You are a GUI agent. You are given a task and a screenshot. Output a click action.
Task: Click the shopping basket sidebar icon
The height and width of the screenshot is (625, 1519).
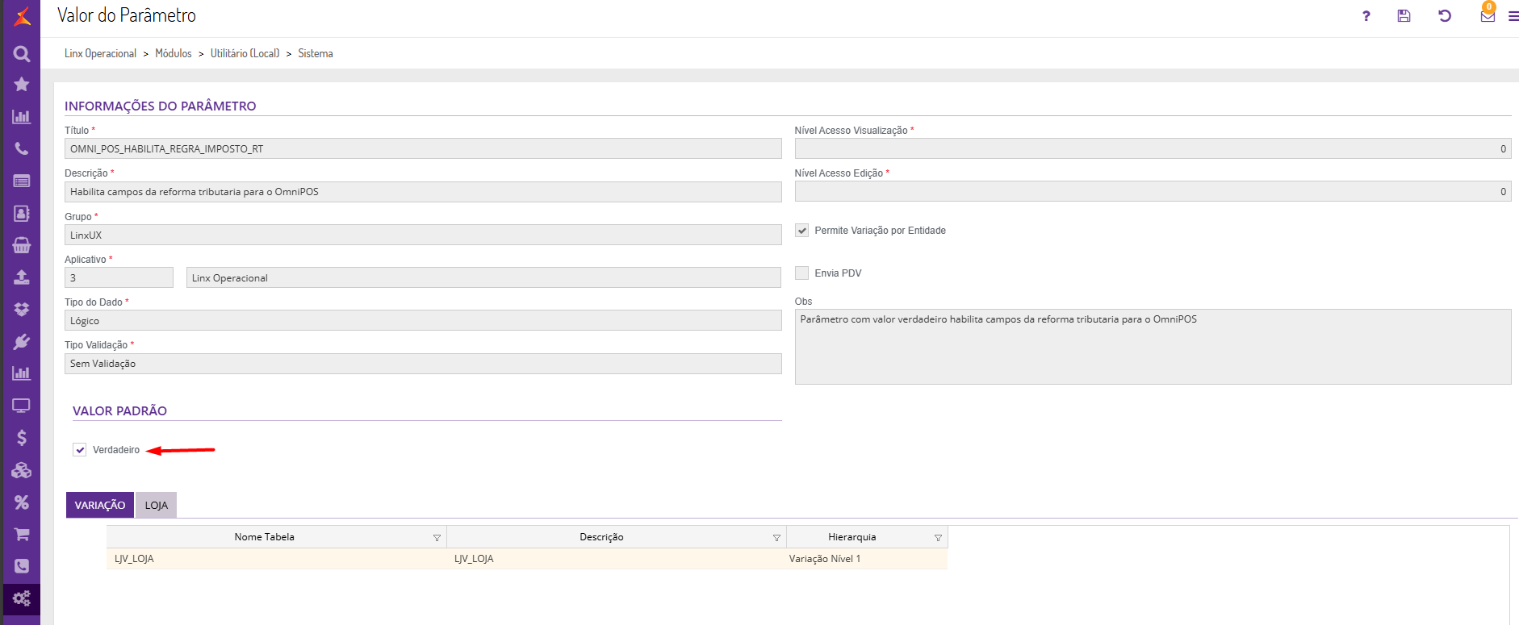point(22,245)
